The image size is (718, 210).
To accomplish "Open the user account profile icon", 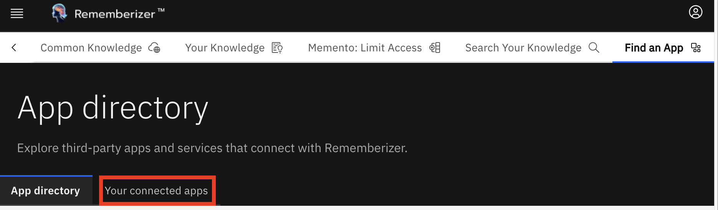I will click(x=695, y=12).
